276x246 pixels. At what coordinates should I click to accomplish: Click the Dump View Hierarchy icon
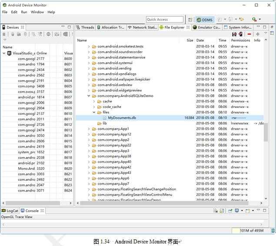click(x=66, y=34)
